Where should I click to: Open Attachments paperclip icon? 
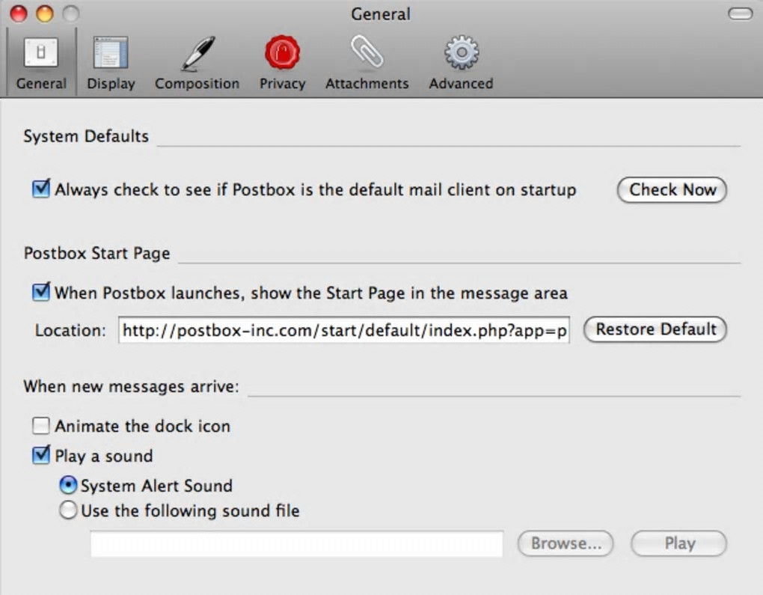(x=367, y=51)
